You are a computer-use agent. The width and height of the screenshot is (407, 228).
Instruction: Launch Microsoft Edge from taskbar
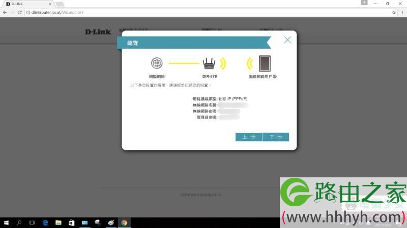(x=45, y=222)
